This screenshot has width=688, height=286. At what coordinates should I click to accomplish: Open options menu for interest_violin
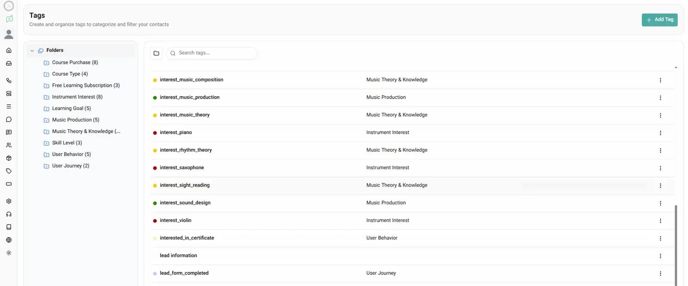(660, 221)
